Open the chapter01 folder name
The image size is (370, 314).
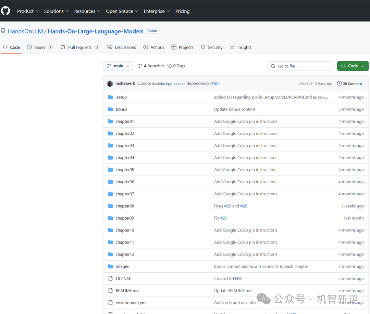125,121
